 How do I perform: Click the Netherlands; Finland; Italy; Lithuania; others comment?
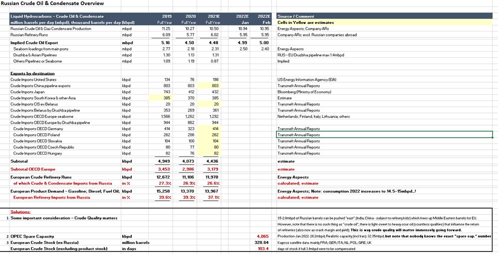tap(313, 117)
